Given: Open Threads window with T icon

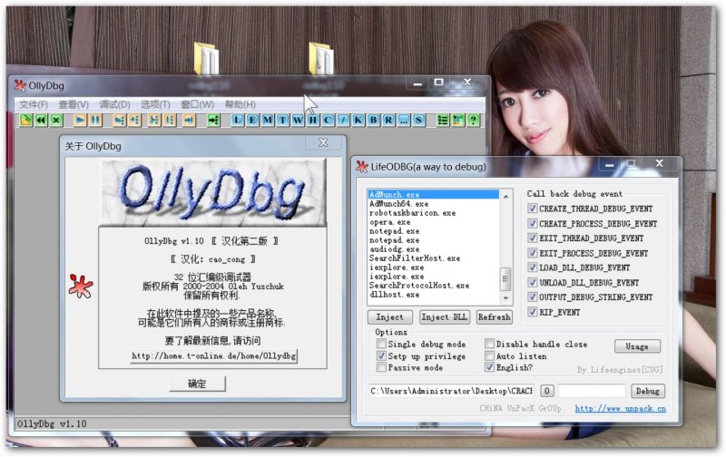Looking at the screenshot, I should pos(282,121).
